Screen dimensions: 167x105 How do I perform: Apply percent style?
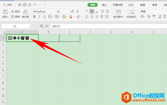149,16
